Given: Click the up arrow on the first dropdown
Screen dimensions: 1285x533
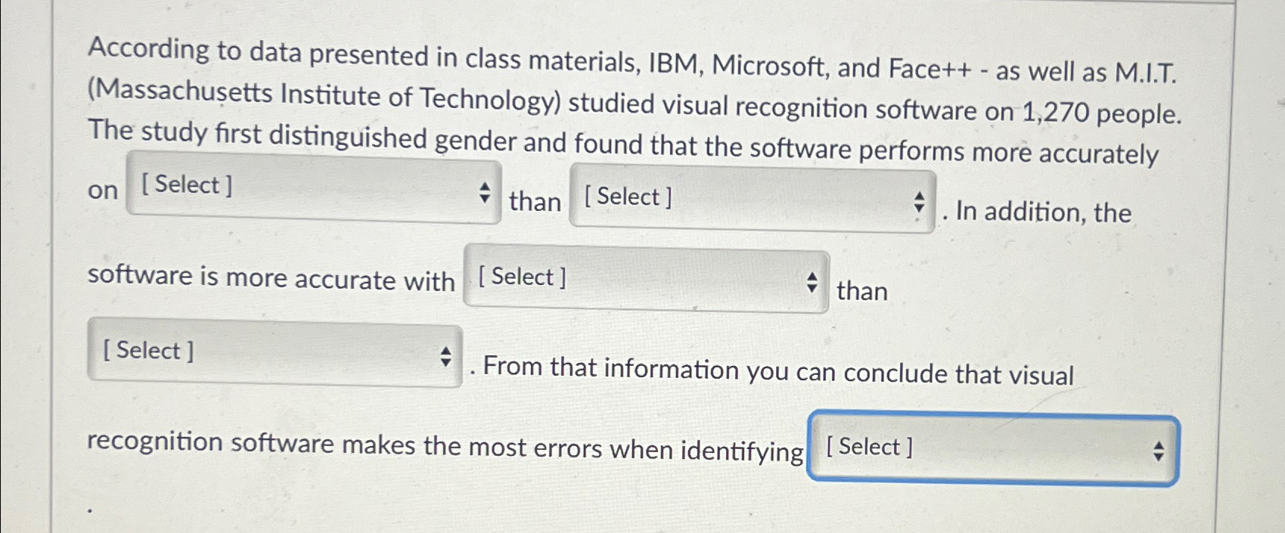Looking at the screenshot, I should pyautogui.click(x=485, y=186).
